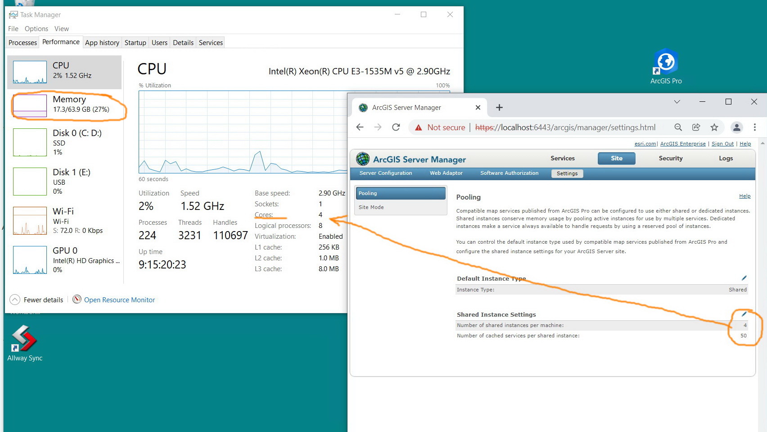Edit the Shared Instance Settings
The height and width of the screenshot is (432, 767).
tap(744, 314)
